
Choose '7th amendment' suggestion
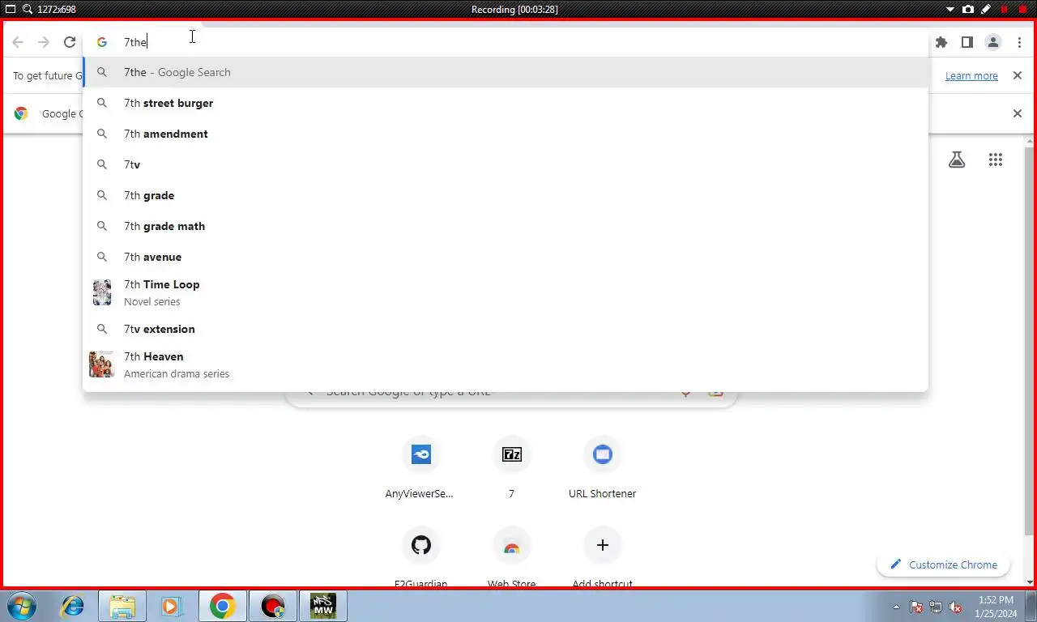pos(506,134)
